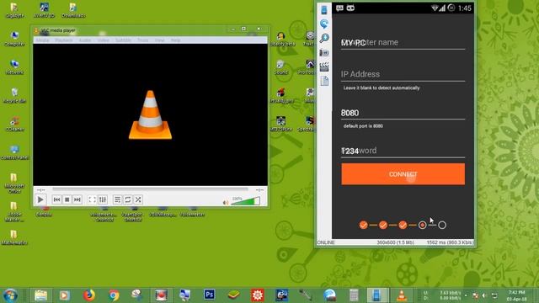The image size is (539, 303).
Task: Open the VLC Help menu
Action: click(x=176, y=40)
